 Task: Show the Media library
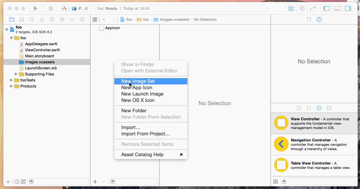(x=329, y=108)
